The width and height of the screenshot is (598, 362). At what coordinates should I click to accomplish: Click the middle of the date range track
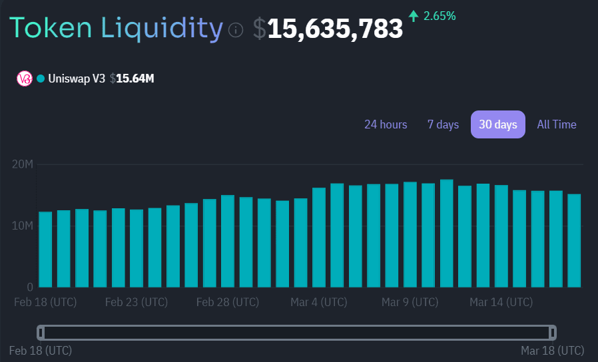tap(296, 332)
